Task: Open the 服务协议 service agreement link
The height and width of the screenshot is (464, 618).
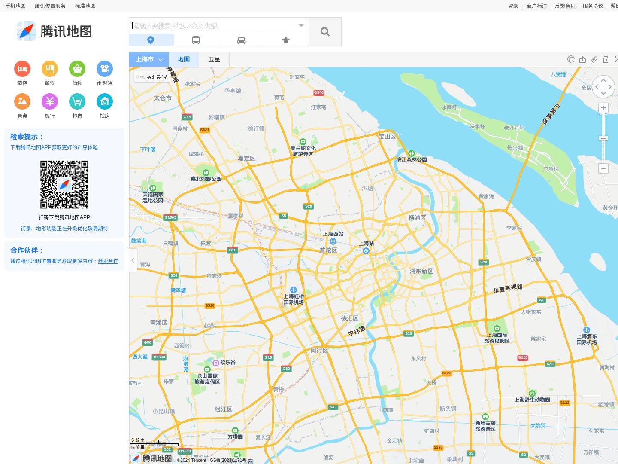Action: pyautogui.click(x=593, y=6)
